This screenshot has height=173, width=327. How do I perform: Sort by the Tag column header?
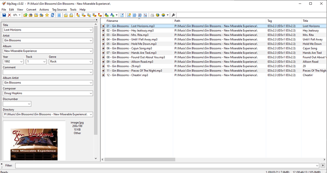[284, 21]
